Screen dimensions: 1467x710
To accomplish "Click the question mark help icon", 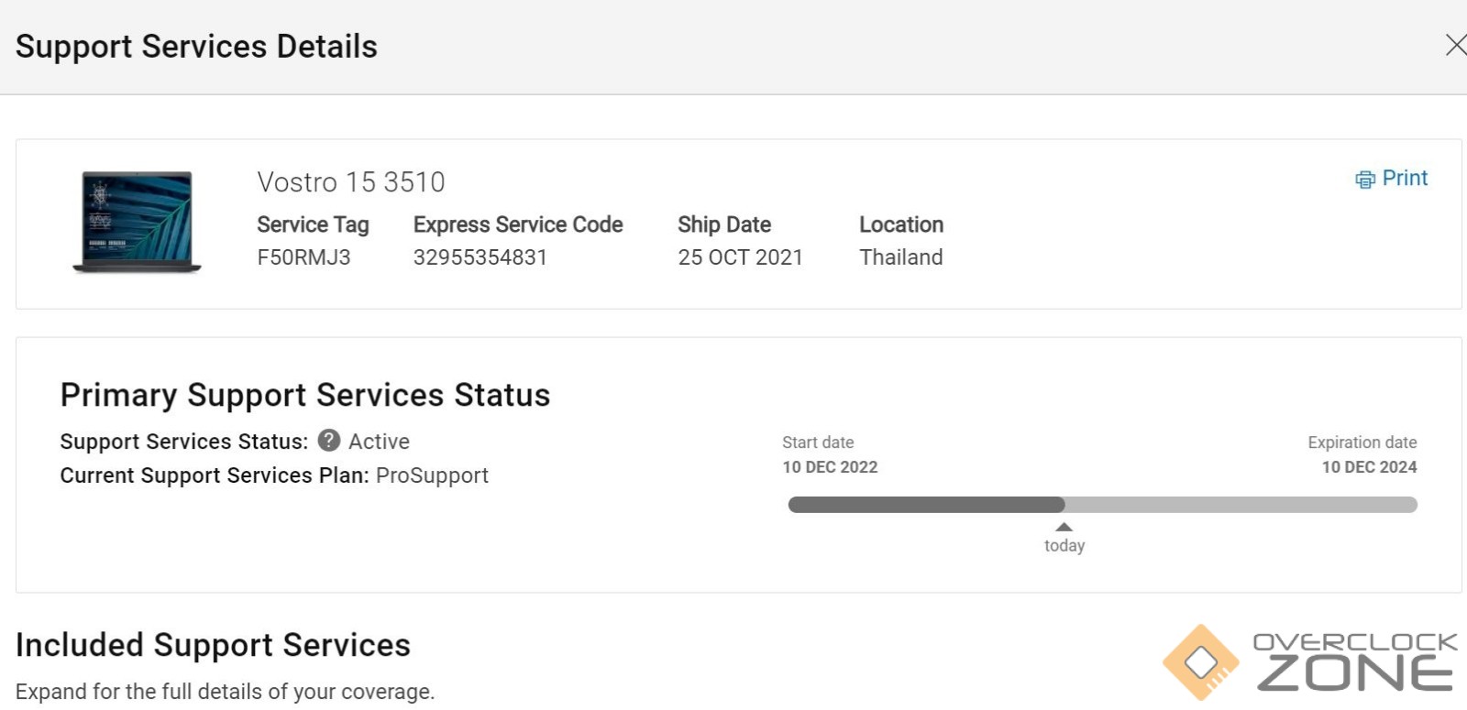I will (x=329, y=441).
